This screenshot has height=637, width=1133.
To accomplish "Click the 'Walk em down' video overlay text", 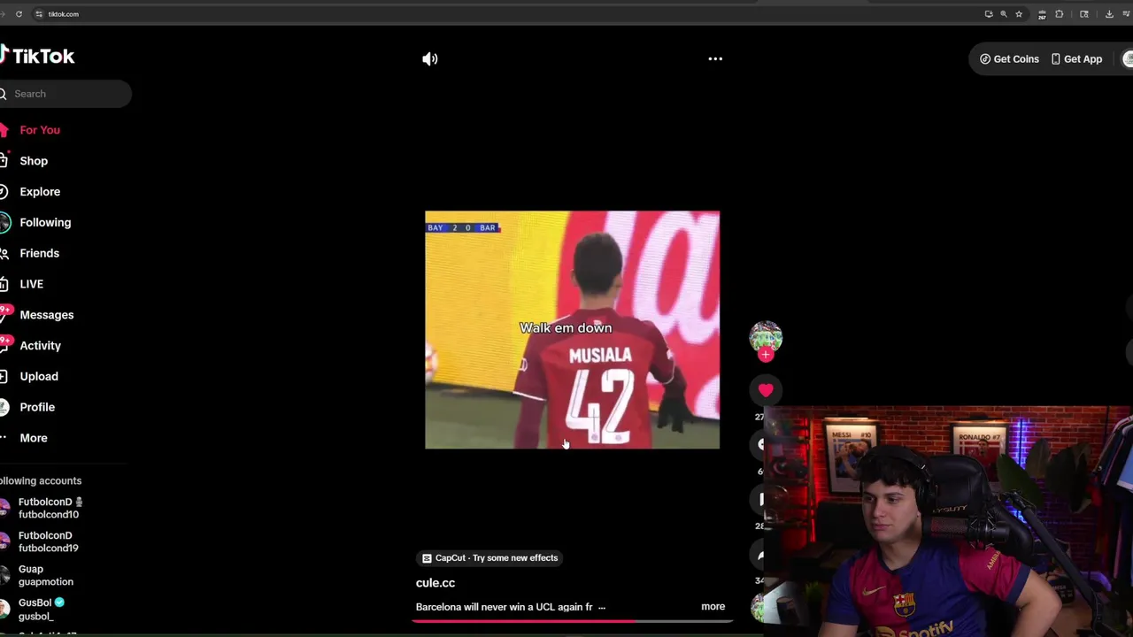I will tap(566, 328).
